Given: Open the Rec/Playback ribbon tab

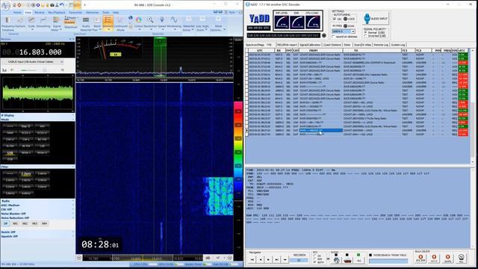Looking at the screenshot, I should [x=57, y=13].
